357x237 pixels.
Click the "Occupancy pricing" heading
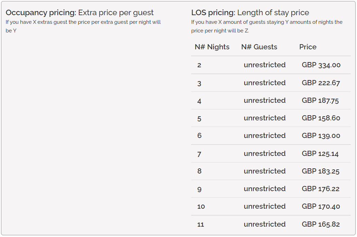pos(41,13)
